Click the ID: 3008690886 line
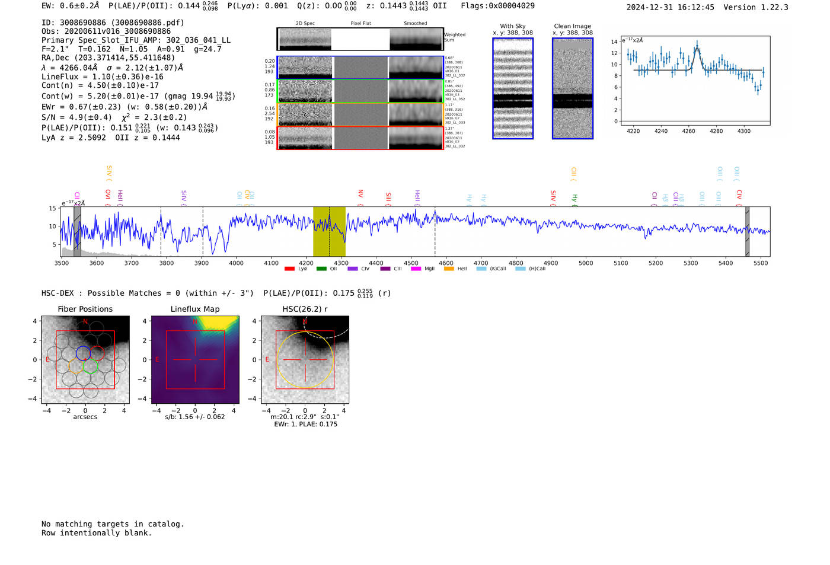 (113, 23)
